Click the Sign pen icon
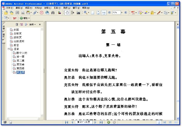 coord(159,13)
